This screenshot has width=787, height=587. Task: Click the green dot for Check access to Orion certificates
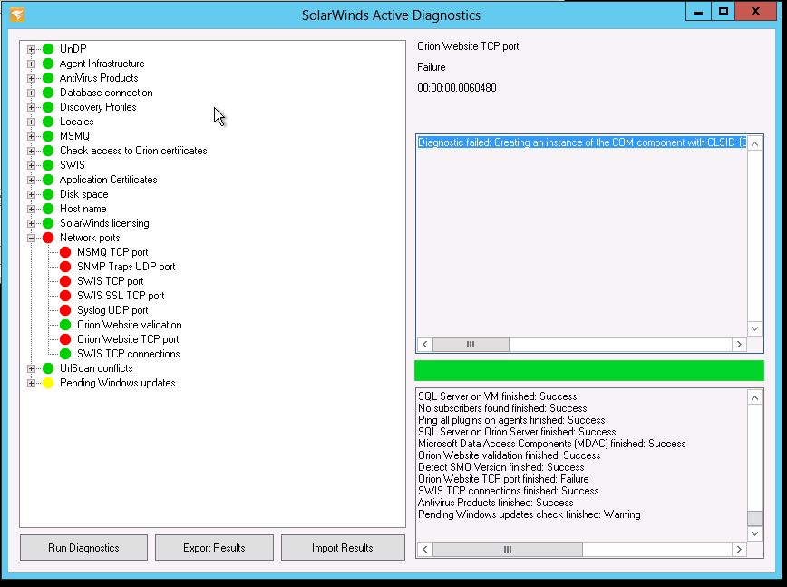(x=48, y=151)
